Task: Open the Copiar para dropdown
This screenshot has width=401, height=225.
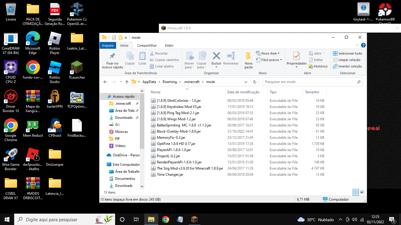Action: pyautogui.click(x=202, y=65)
